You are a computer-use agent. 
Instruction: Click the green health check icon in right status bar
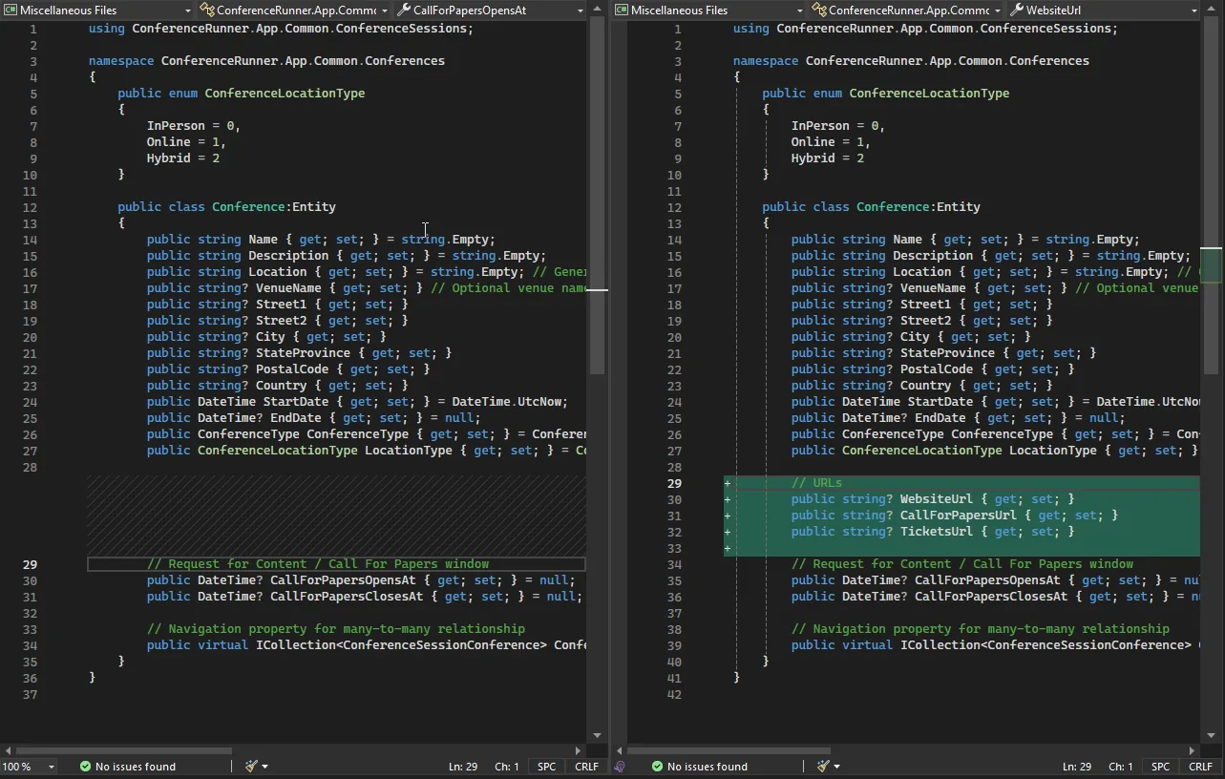click(x=658, y=766)
